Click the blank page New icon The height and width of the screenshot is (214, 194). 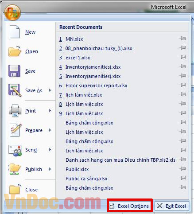point(15,32)
